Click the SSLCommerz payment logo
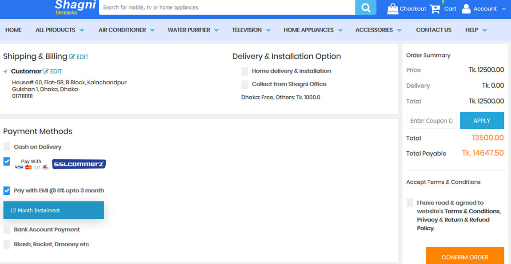Screen dimensions: 511x264 tap(79, 164)
